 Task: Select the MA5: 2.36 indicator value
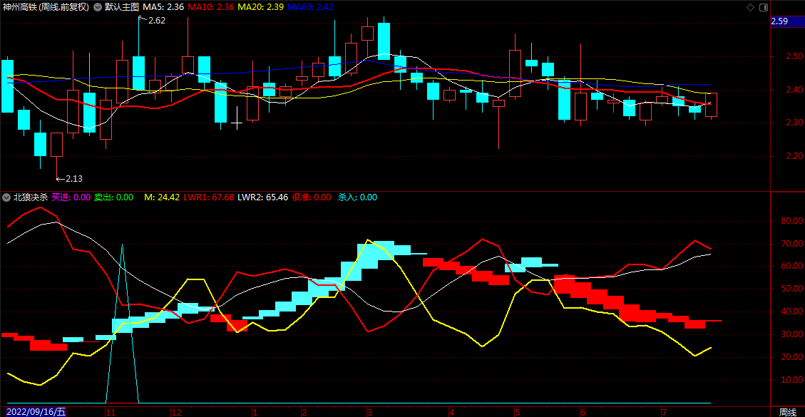(163, 7)
